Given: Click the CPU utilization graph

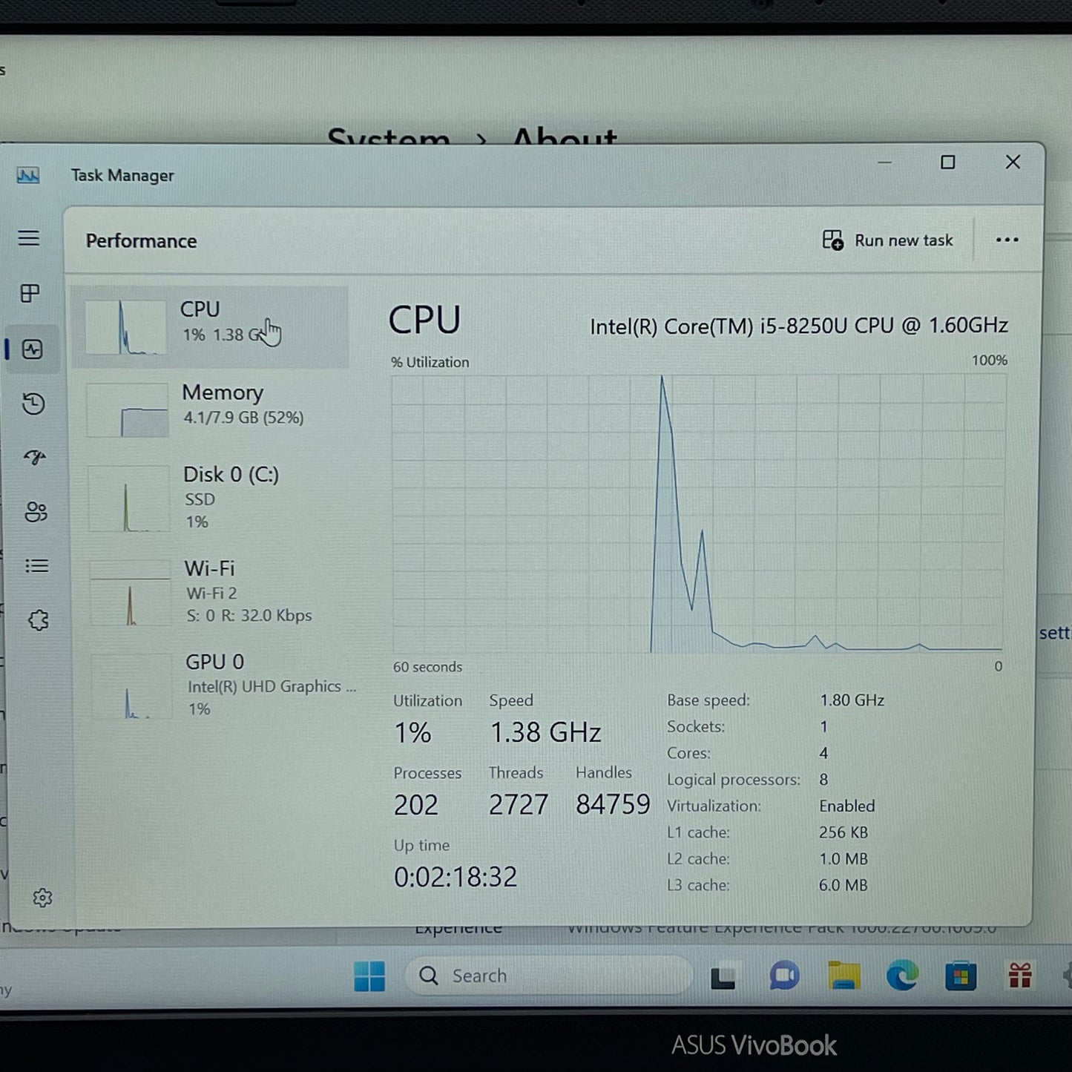Looking at the screenshot, I should pyautogui.click(x=698, y=513).
